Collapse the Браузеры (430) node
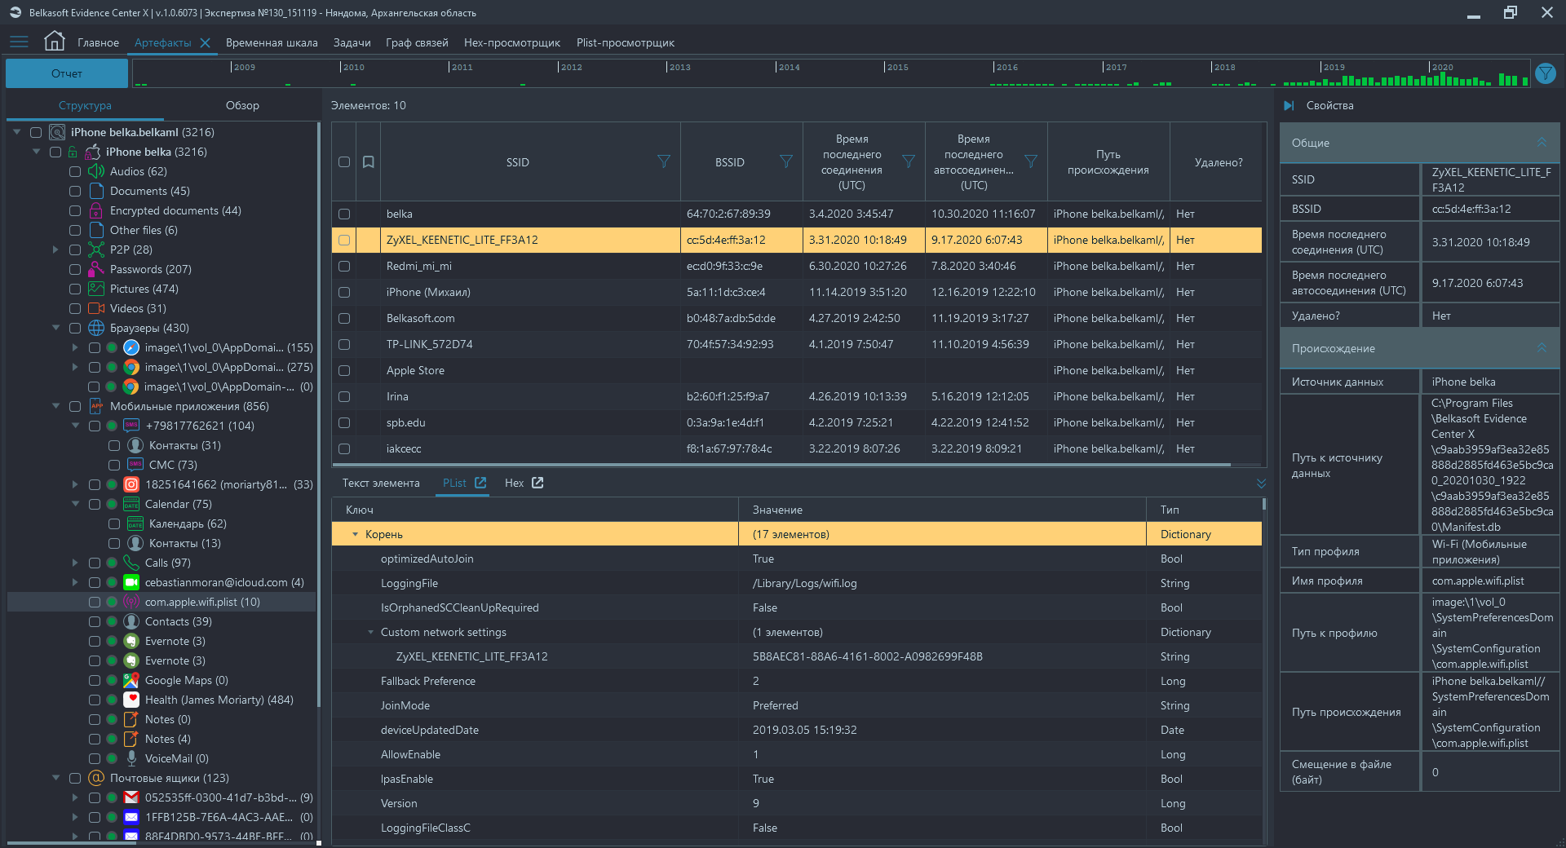Viewport: 1566px width, 848px height. [x=55, y=328]
